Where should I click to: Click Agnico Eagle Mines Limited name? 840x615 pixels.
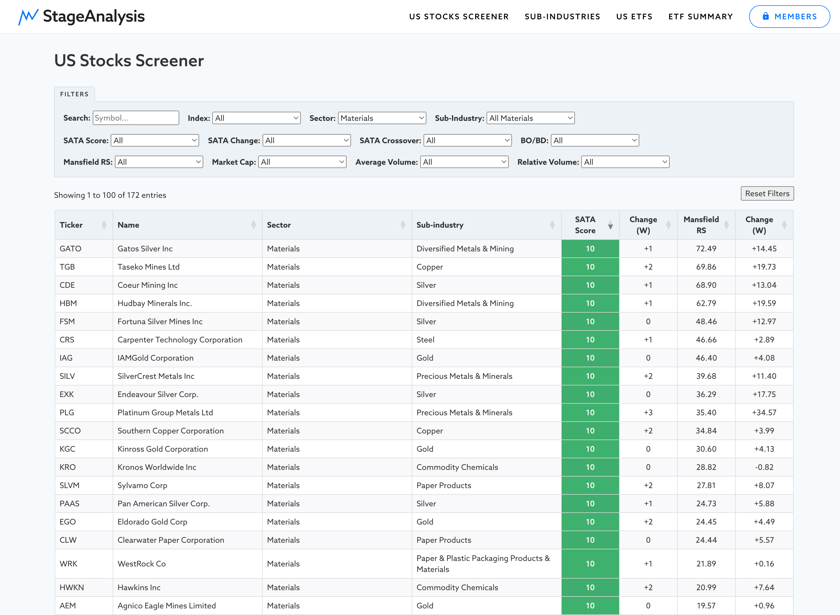coord(167,606)
